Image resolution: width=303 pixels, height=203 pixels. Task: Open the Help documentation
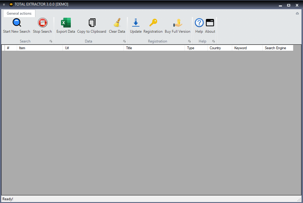(x=199, y=26)
